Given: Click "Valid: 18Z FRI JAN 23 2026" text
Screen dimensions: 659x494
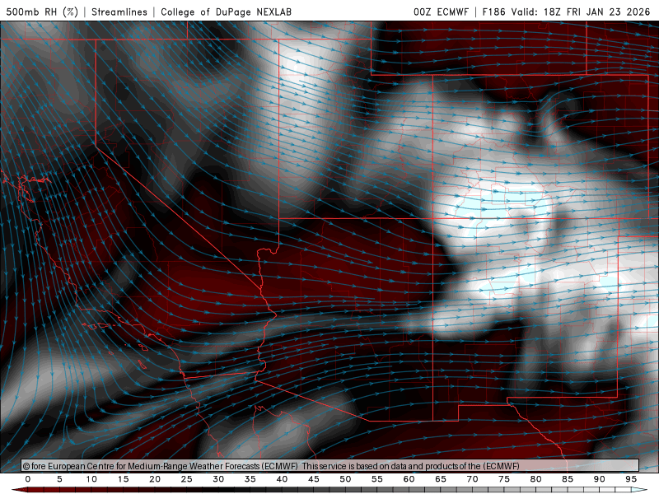Looking at the screenshot, I should 581,12.
